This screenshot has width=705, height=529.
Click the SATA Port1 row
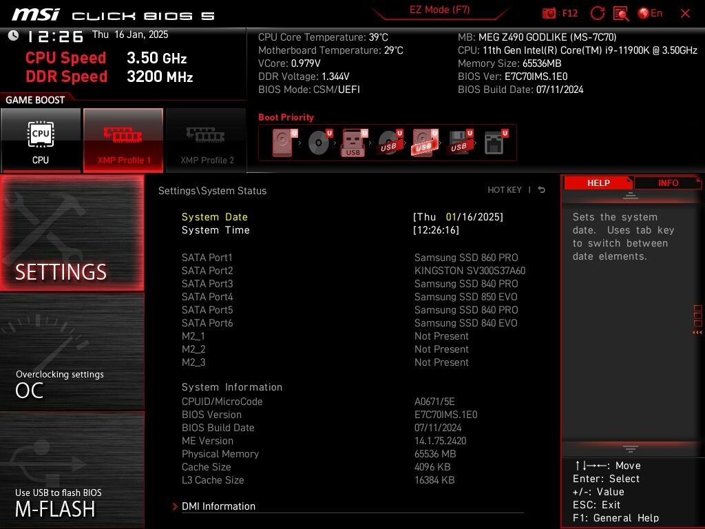[353, 258]
